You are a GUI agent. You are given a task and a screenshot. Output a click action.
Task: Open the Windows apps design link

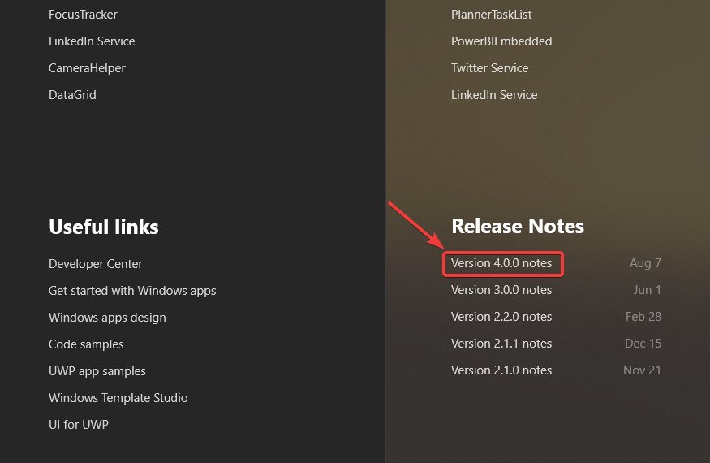click(107, 318)
